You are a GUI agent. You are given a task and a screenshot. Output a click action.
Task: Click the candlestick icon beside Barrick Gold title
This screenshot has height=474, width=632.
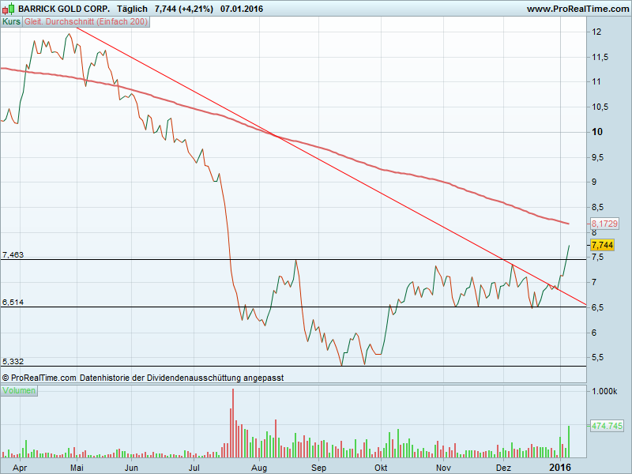click(x=9, y=9)
